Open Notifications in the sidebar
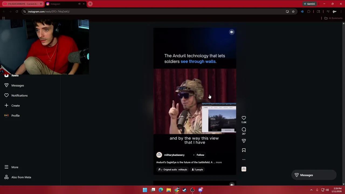Viewport: 345px width, 194px height. [x=19, y=95]
